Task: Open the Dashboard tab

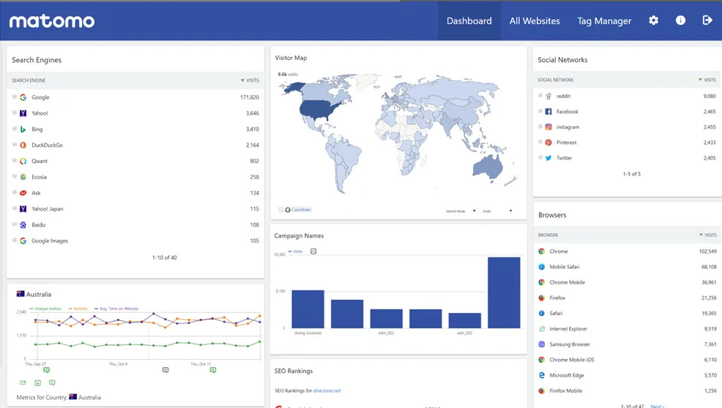Action: [x=469, y=20]
